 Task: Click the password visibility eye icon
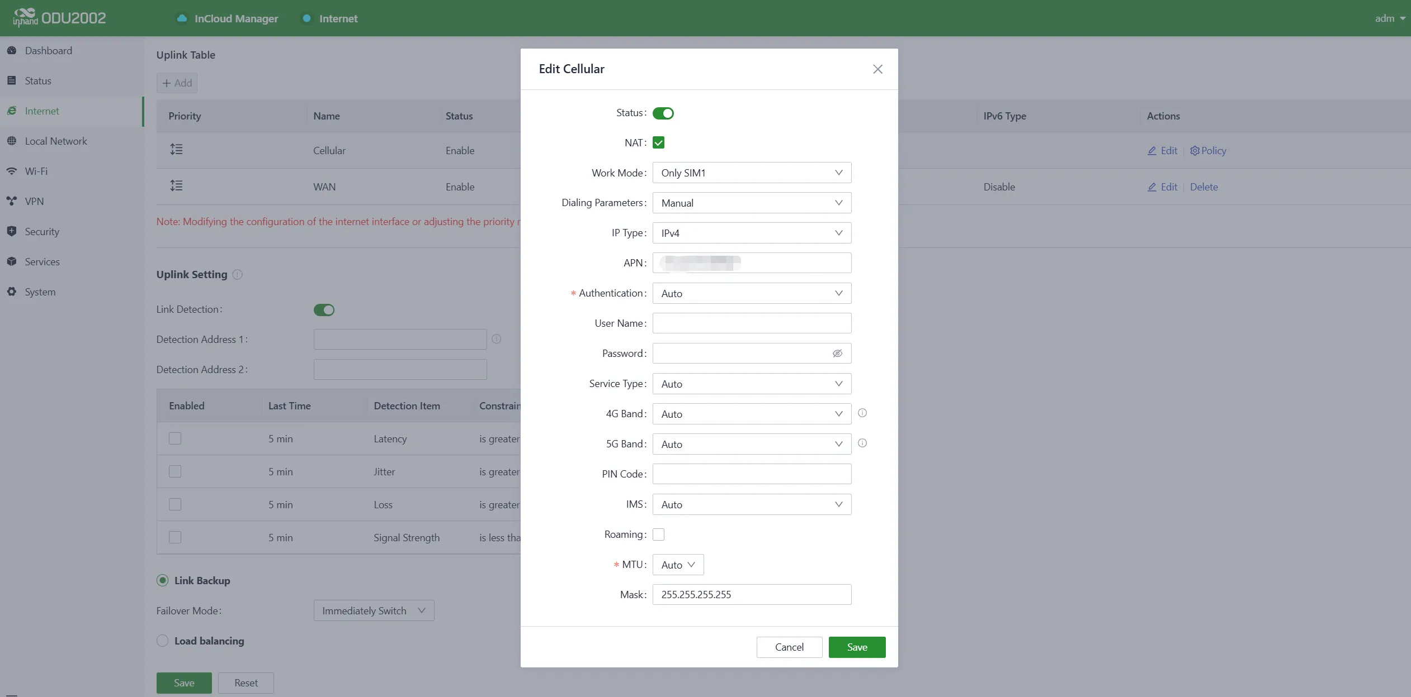837,354
